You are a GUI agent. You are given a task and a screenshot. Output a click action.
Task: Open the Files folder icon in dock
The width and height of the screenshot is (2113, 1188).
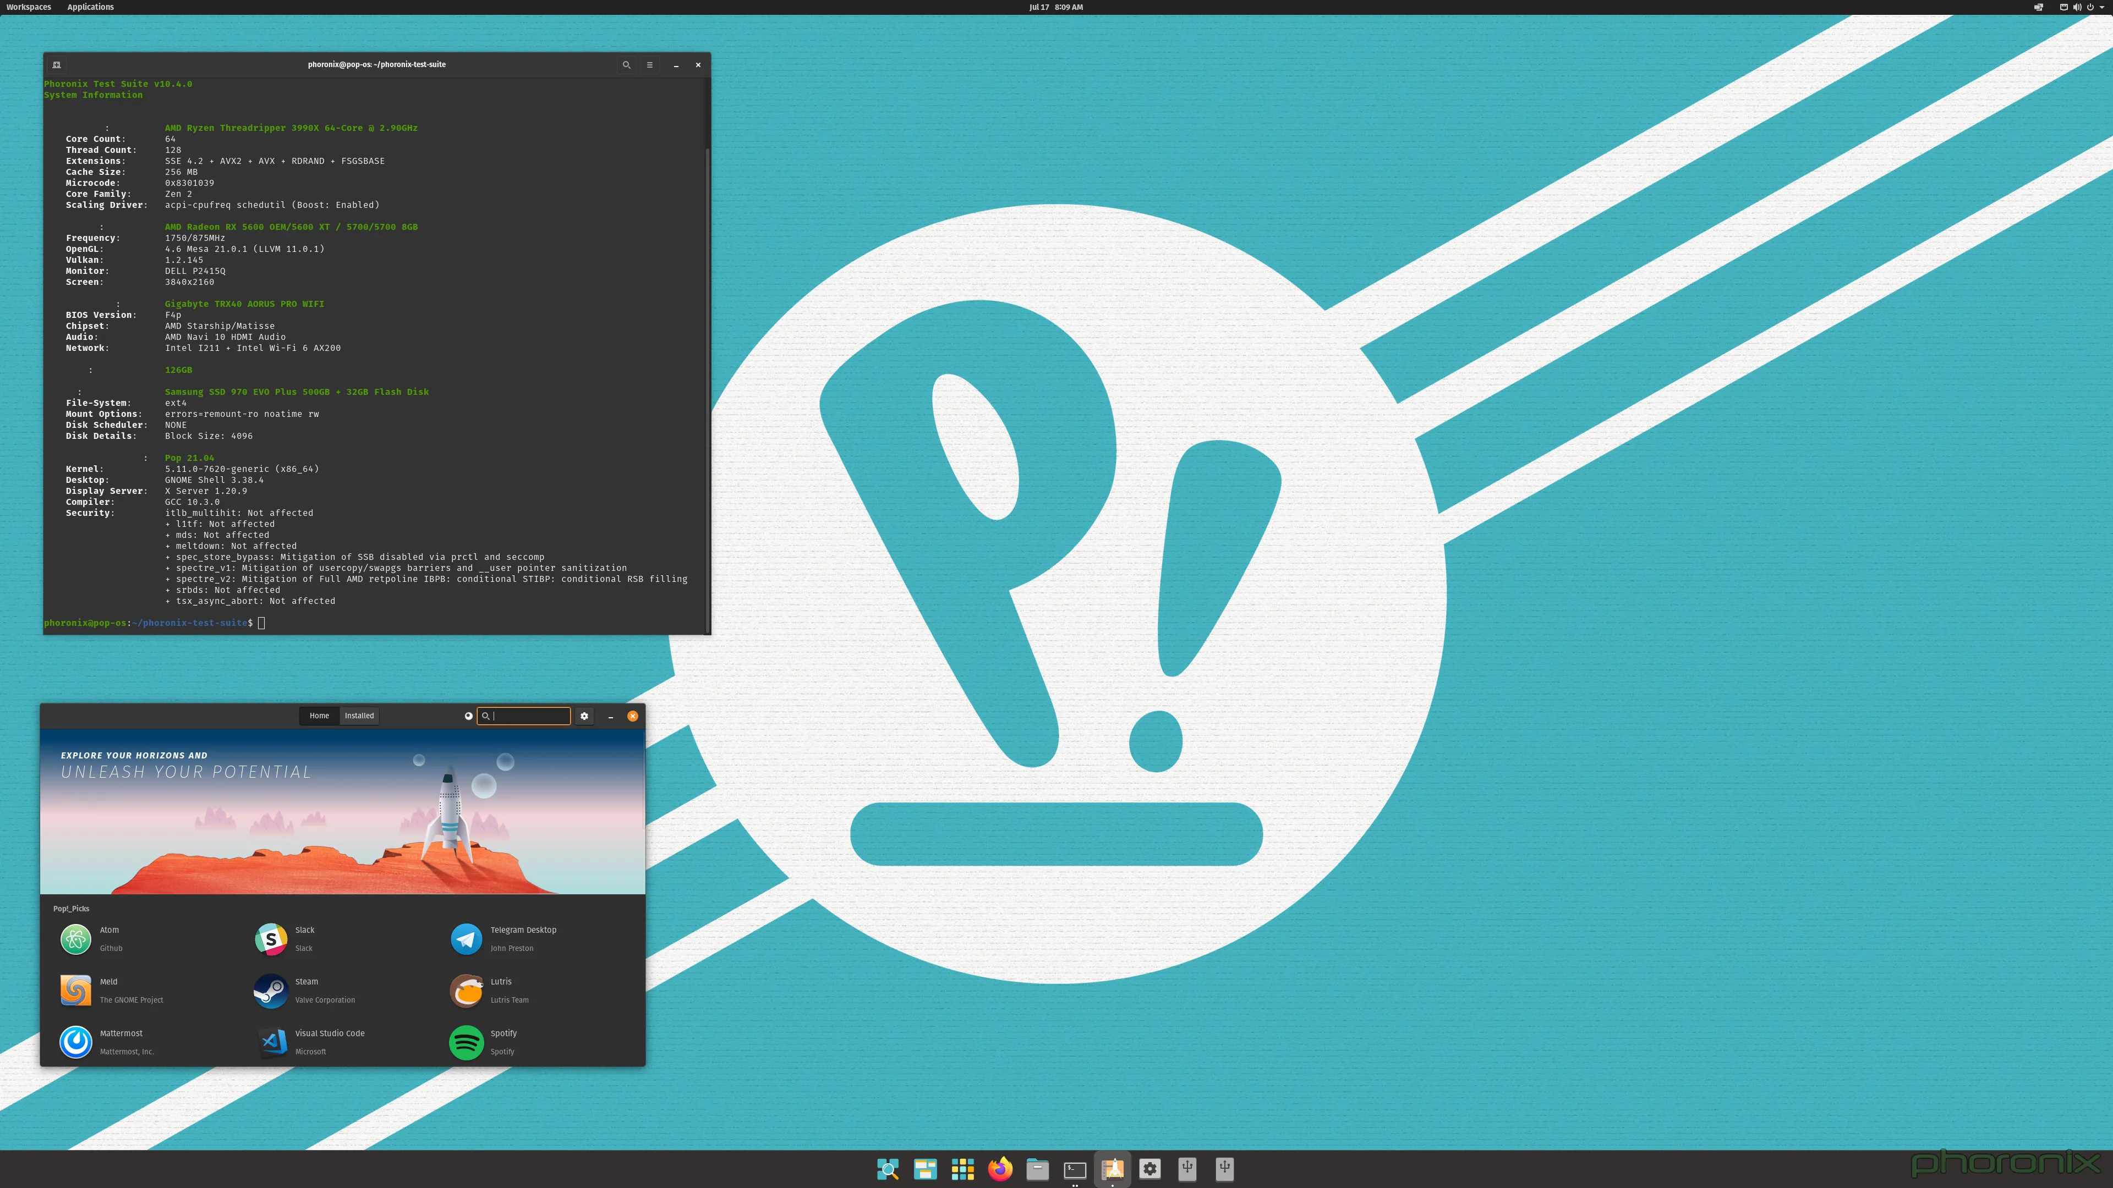tap(1038, 1169)
